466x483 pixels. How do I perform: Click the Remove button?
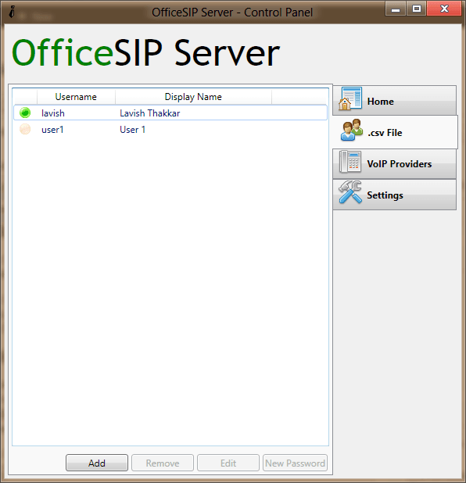[x=163, y=463]
